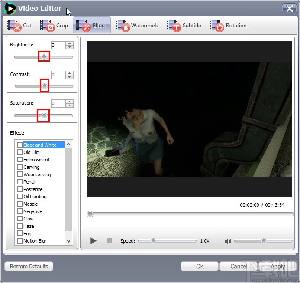Click the Brightness slider handle
The width and height of the screenshot is (300, 283).
(x=44, y=57)
